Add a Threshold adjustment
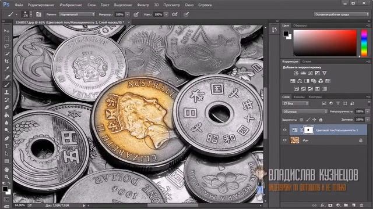 (310, 89)
